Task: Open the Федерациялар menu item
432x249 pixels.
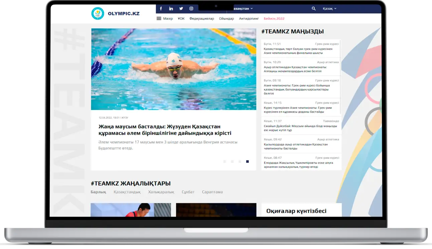Action: click(x=202, y=19)
